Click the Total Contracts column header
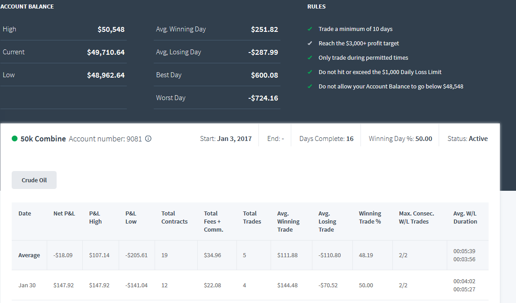Screen dimensions: 516x303 pyautogui.click(x=174, y=217)
